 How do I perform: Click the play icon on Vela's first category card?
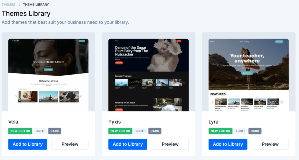[x=20, y=100]
